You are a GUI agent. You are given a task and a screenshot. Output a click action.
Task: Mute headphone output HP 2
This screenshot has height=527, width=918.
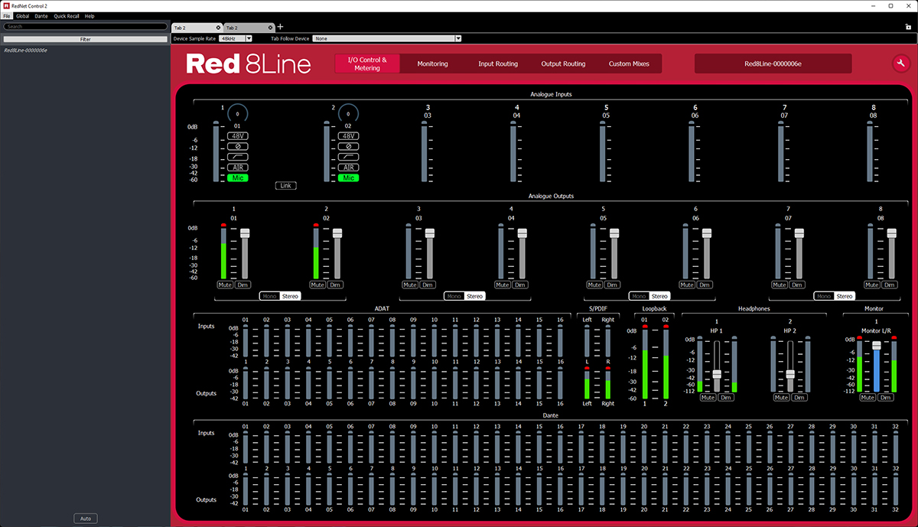781,398
